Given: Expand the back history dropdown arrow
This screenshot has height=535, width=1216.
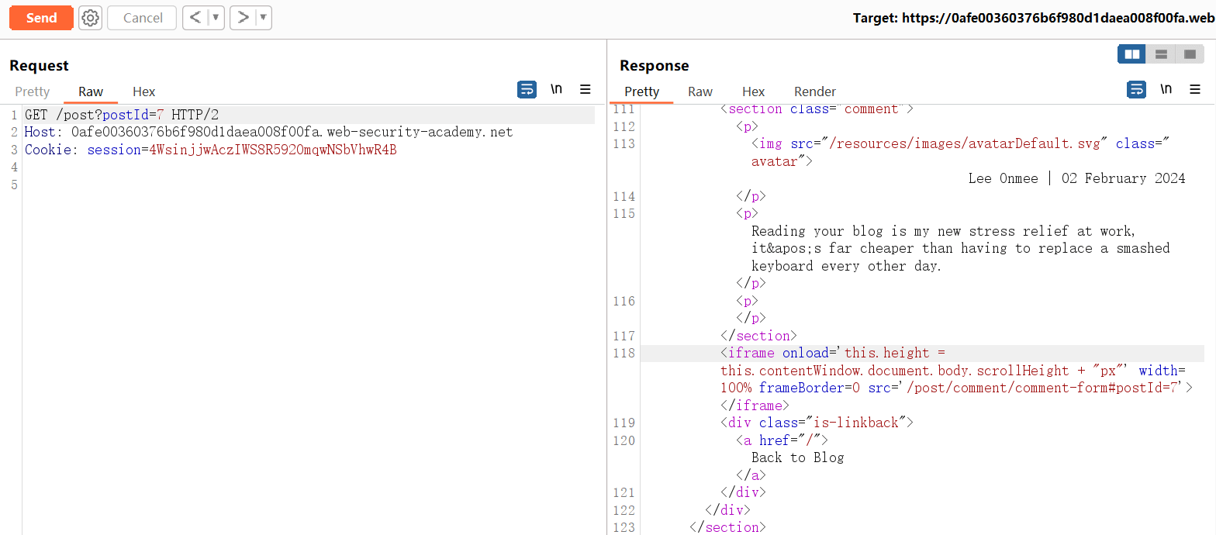Looking at the screenshot, I should [x=216, y=18].
